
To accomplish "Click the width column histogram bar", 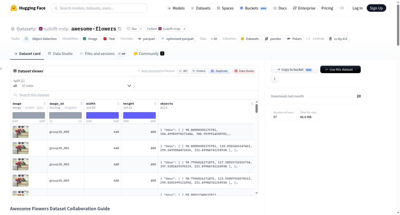I will (102, 115).
